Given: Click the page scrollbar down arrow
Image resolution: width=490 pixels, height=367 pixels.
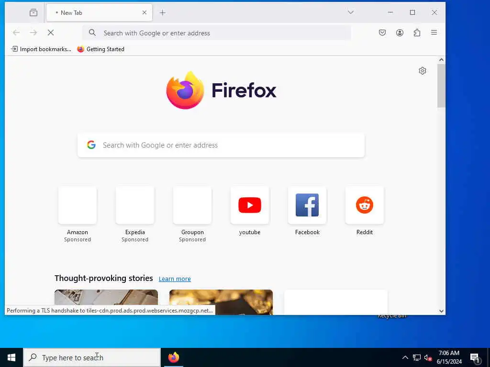Looking at the screenshot, I should coord(441,311).
